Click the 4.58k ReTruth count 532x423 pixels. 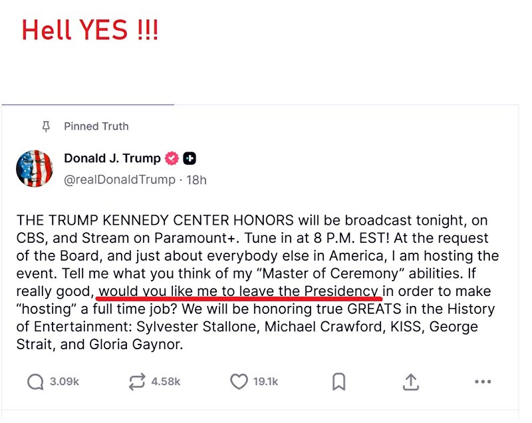pos(166,382)
